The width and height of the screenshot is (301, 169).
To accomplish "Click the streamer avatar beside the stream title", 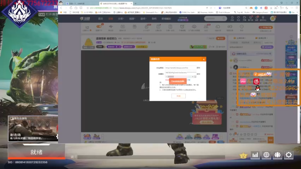I will pos(88,42).
